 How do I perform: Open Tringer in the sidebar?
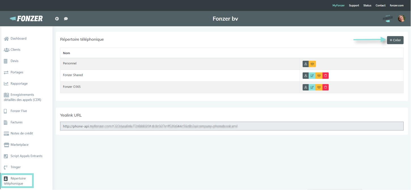click(12, 167)
